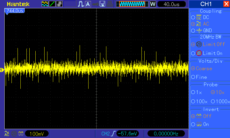This screenshot has width=230, height=138.
Task: Click the printer icon
Action: point(110,4)
